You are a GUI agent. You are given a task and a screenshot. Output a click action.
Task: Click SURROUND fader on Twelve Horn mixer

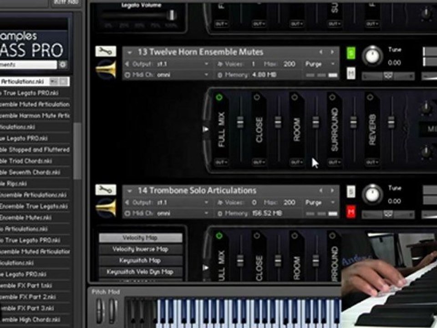tap(353, 123)
